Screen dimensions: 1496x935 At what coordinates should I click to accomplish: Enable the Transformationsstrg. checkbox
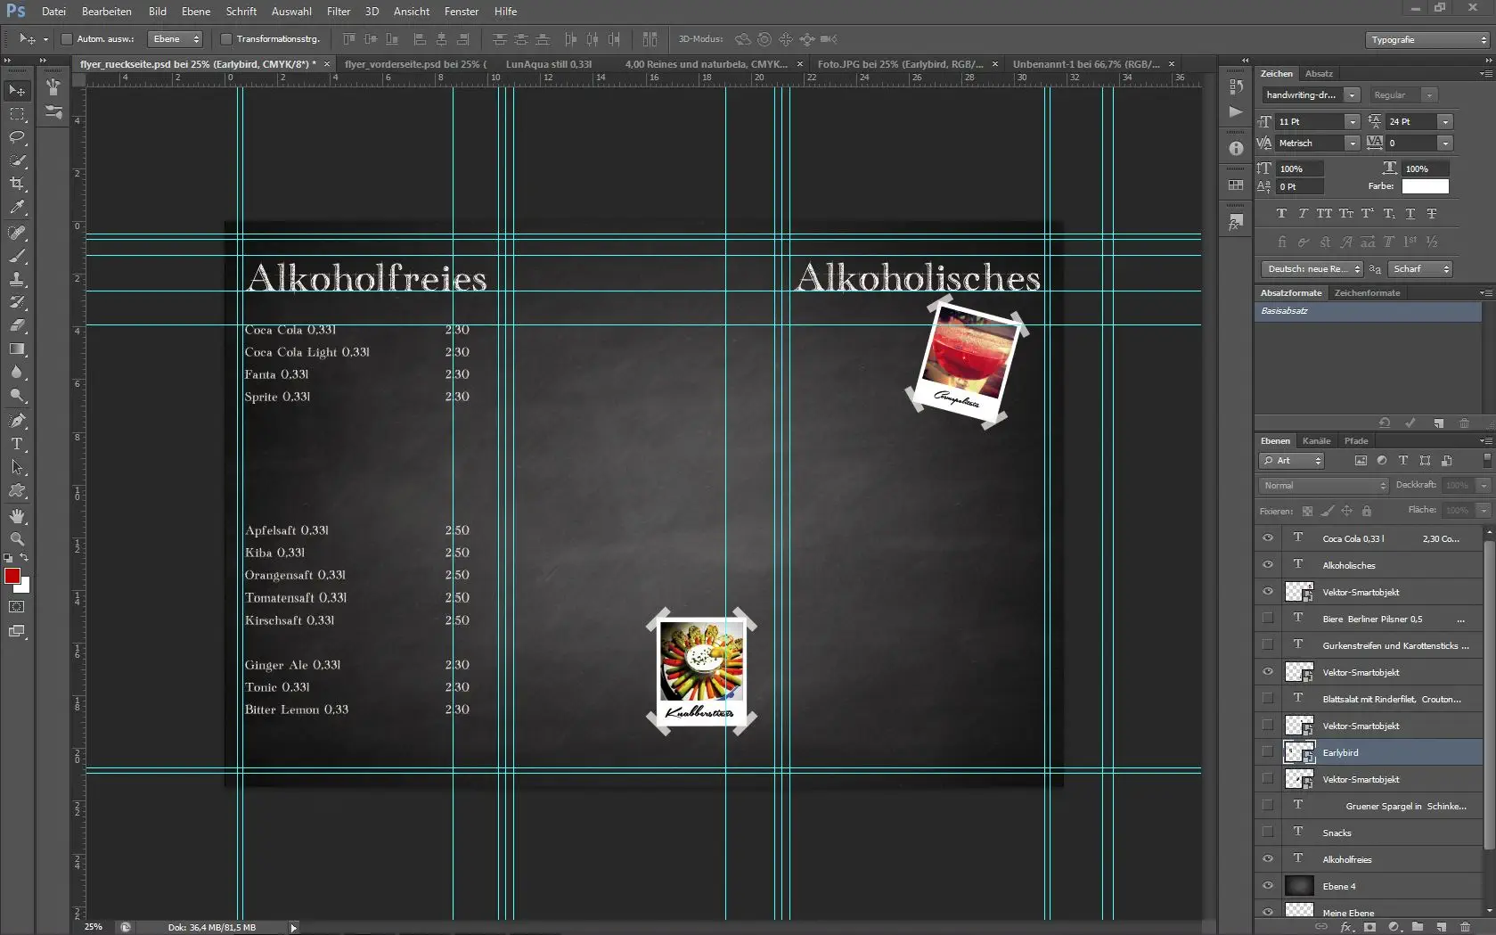click(x=226, y=39)
